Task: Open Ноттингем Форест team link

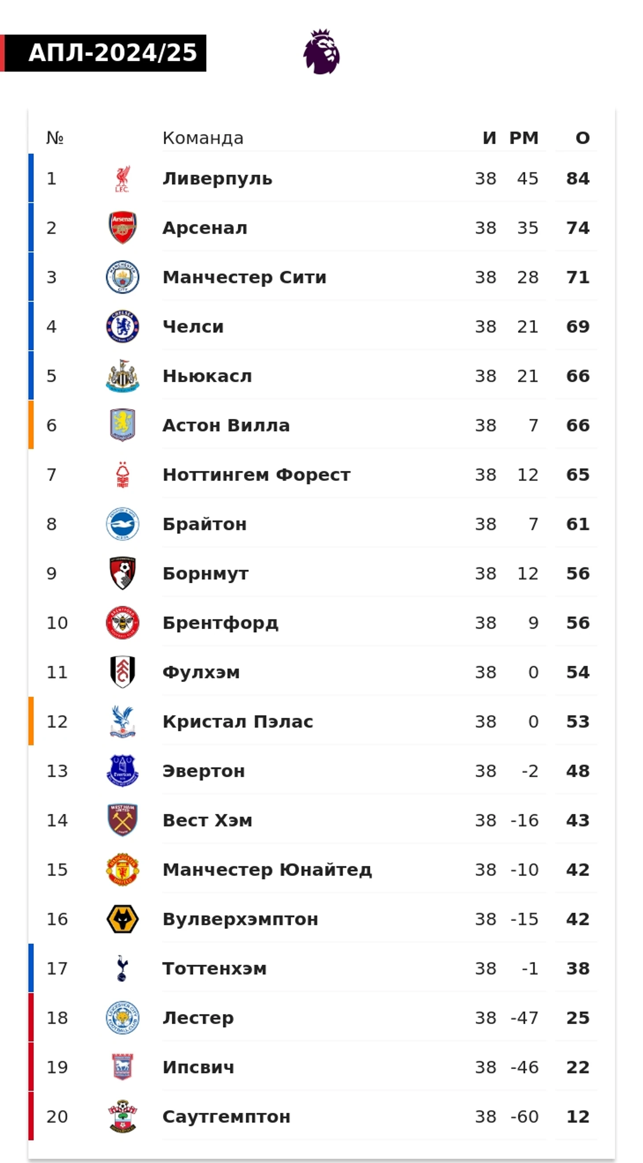Action: coord(257,475)
